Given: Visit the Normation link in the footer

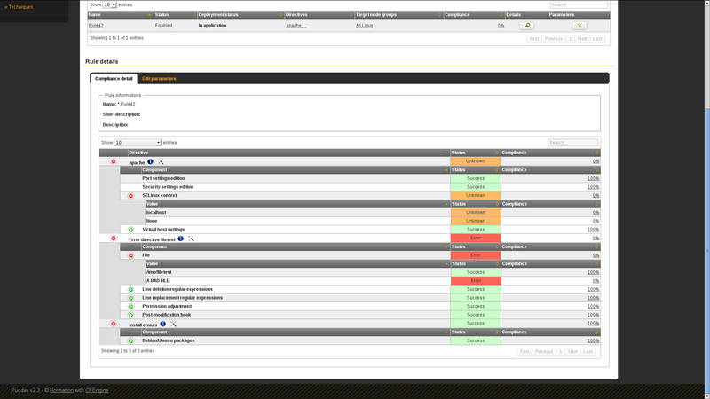Looking at the screenshot, I should pos(61,390).
